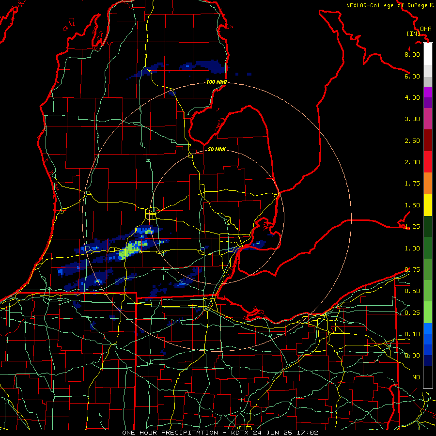Pick the dark green 1.25 legend swatch
This screenshot has height=436, width=436.
(x=428, y=226)
